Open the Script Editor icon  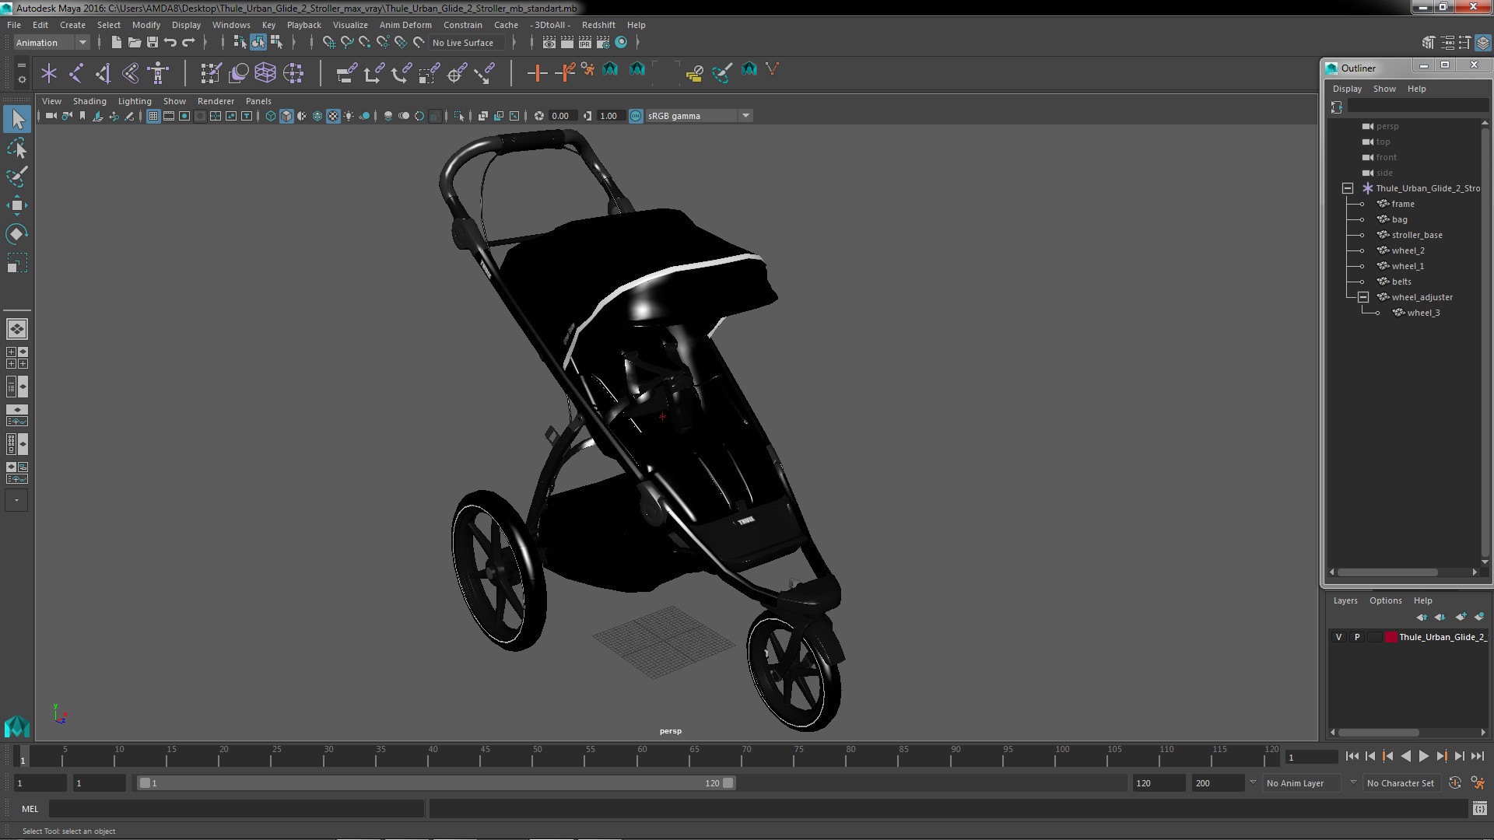click(1479, 809)
